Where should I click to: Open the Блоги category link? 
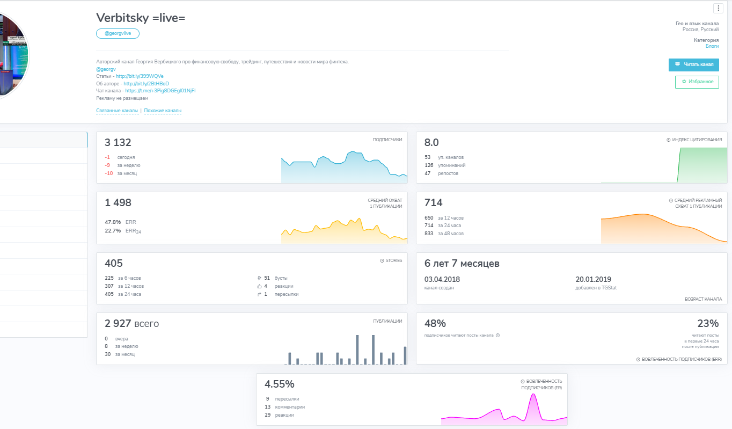[712, 46]
